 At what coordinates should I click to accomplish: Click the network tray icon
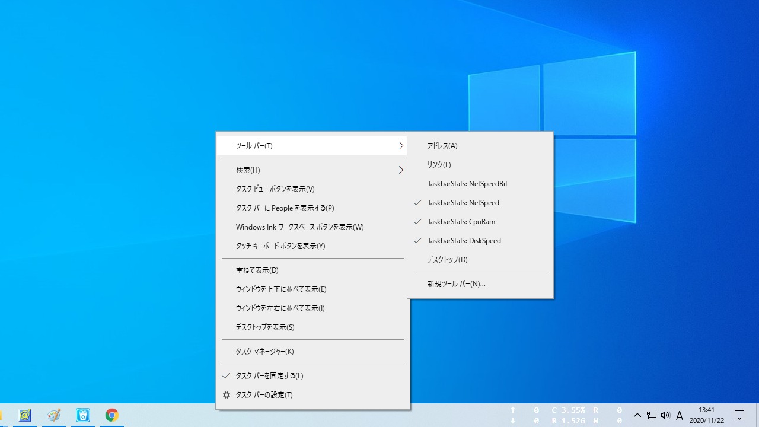651,415
